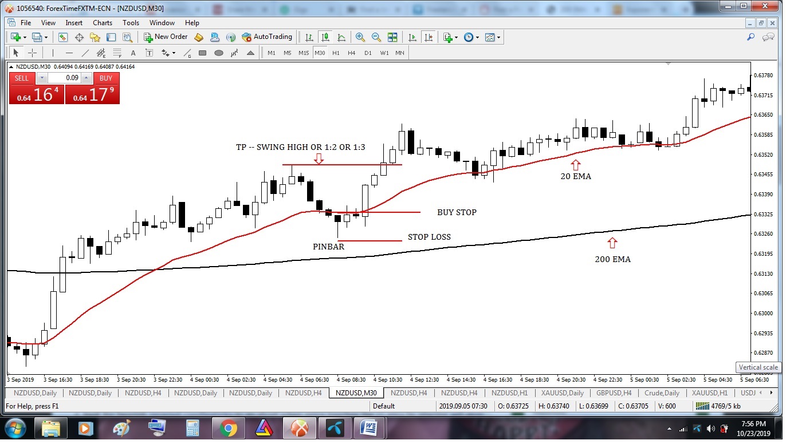This screenshot has height=444, width=786.
Task: Open Microsoft Word from the taskbar
Action: [370, 428]
